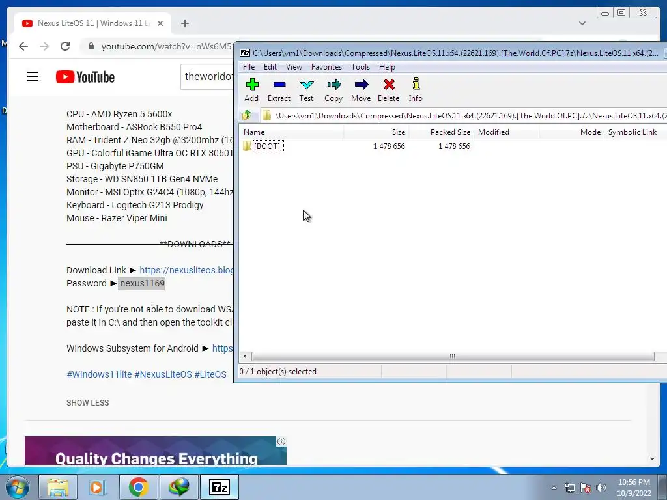Click the #Windows11lite hashtag
Image resolution: width=667 pixels, height=500 pixels.
(99, 374)
